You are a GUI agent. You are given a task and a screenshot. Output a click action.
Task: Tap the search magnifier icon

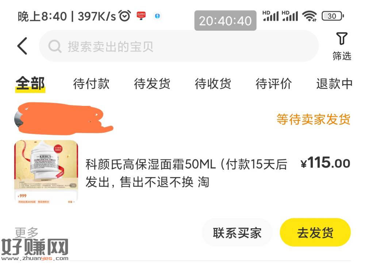tap(55, 46)
